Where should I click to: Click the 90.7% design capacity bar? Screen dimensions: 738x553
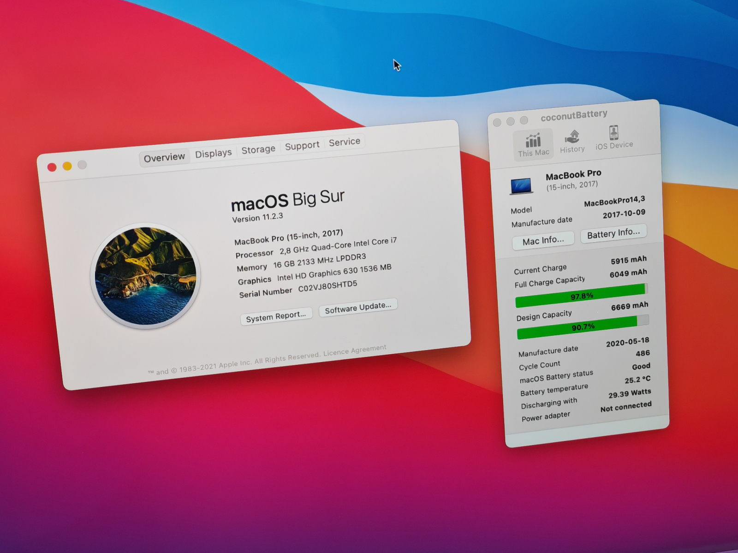click(583, 327)
